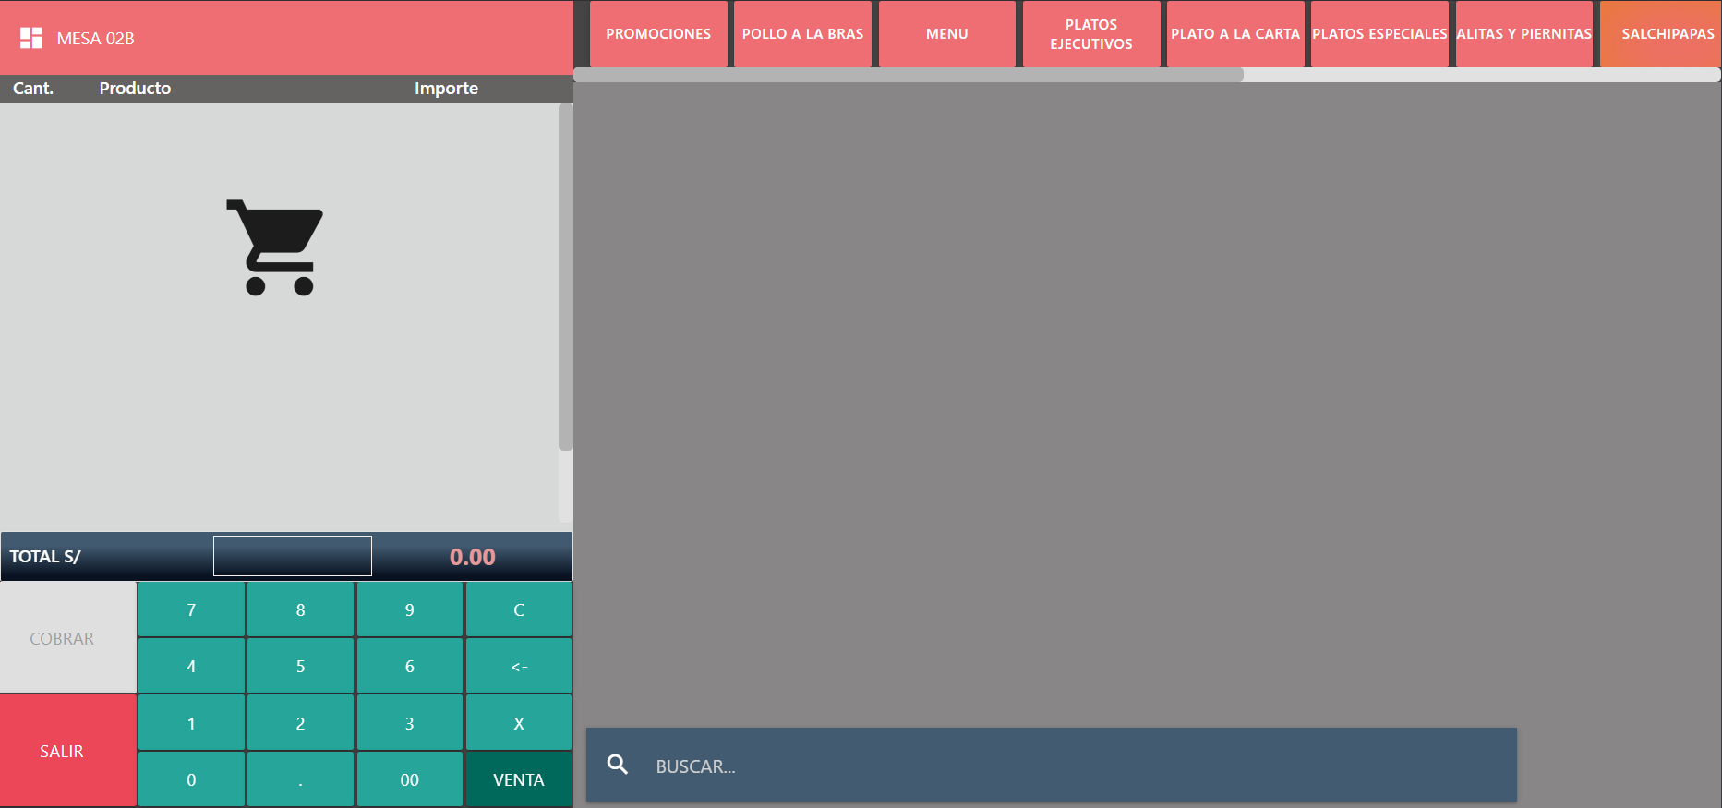Click the COBRAR button
Viewport: 1722px width, 808px height.
click(62, 638)
